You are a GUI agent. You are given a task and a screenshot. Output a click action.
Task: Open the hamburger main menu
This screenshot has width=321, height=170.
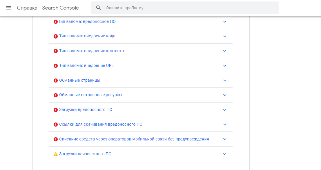(8, 8)
